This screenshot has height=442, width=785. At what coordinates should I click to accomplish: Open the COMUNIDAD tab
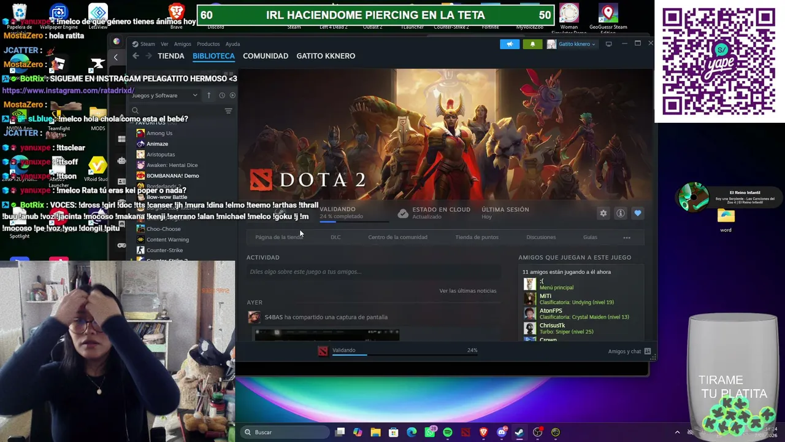[266, 56]
